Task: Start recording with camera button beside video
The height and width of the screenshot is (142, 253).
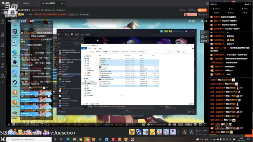Action: tap(204, 41)
